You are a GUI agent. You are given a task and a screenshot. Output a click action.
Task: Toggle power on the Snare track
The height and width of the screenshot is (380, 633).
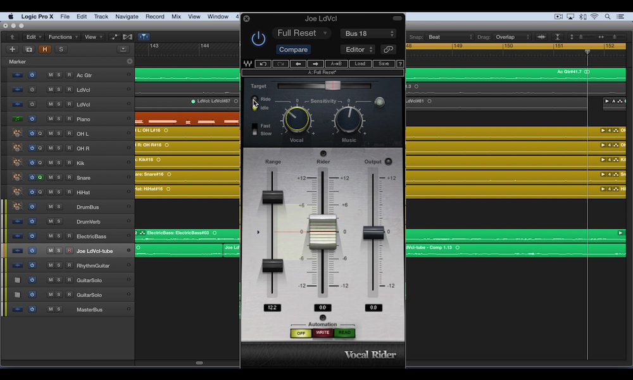pos(32,177)
